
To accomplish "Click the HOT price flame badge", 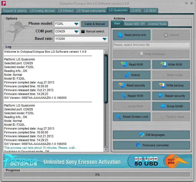I will (x=176, y=161).
